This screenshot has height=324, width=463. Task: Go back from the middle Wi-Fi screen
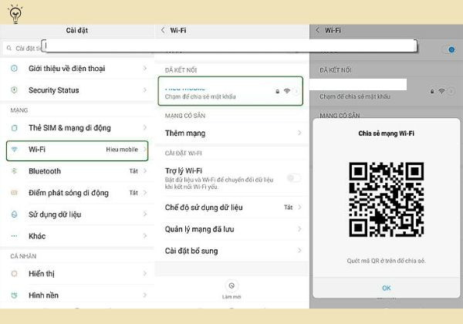(163, 30)
